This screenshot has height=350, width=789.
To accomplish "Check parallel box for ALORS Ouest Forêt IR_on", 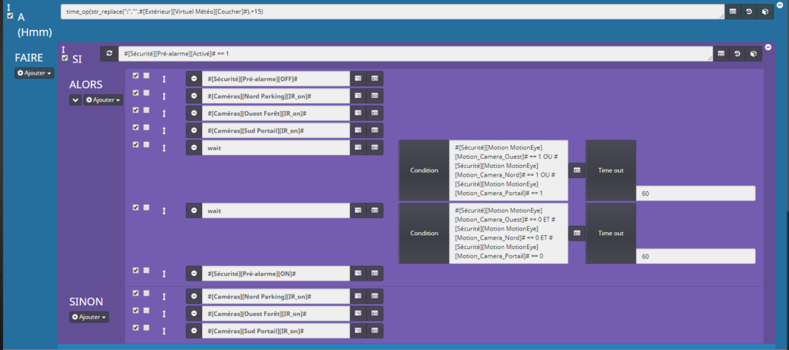I will 146,109.
